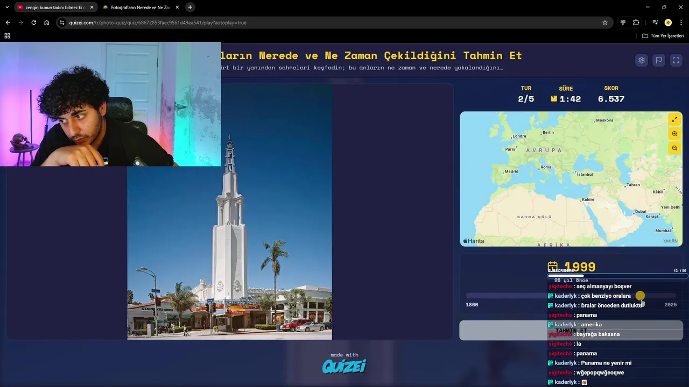Click the calendar icon beside 1999

(553, 267)
